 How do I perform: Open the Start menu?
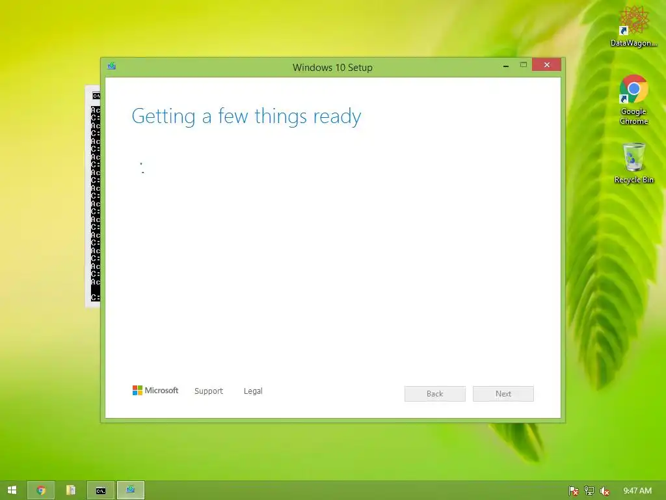tap(12, 490)
